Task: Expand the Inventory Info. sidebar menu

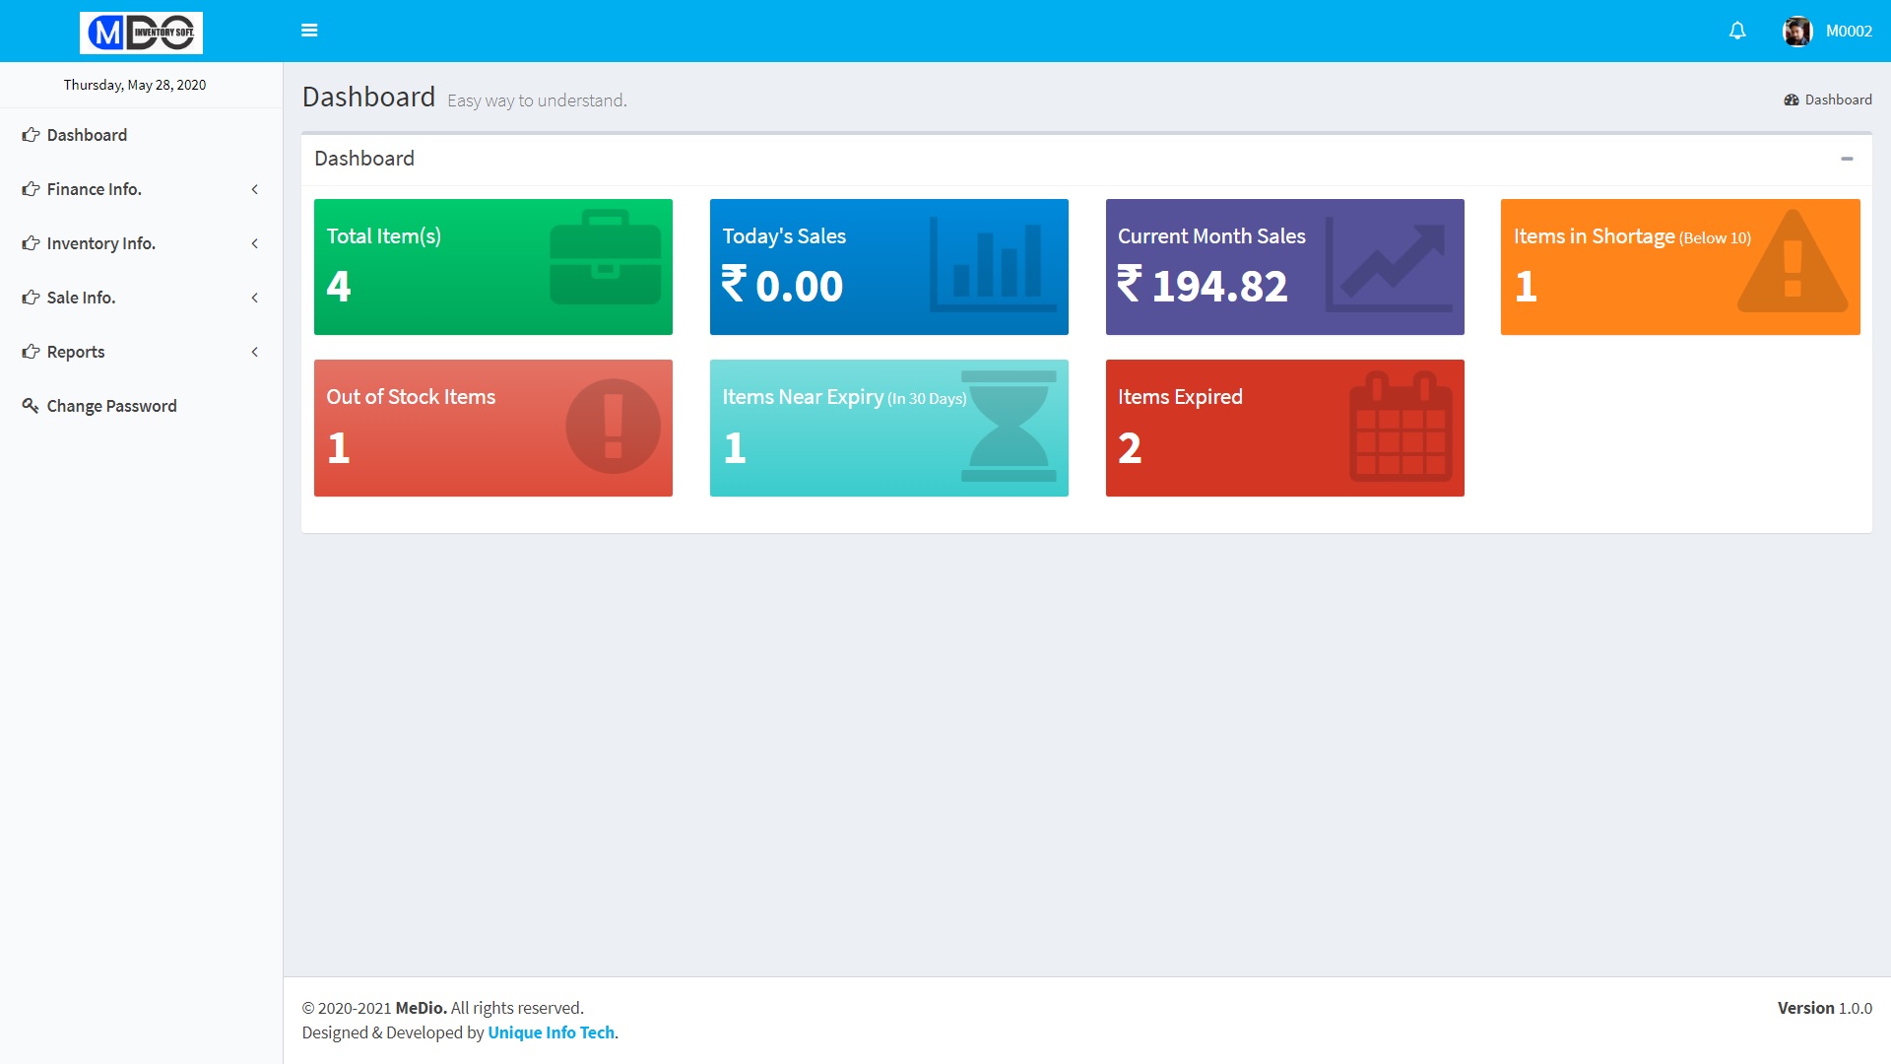Action: tap(100, 243)
